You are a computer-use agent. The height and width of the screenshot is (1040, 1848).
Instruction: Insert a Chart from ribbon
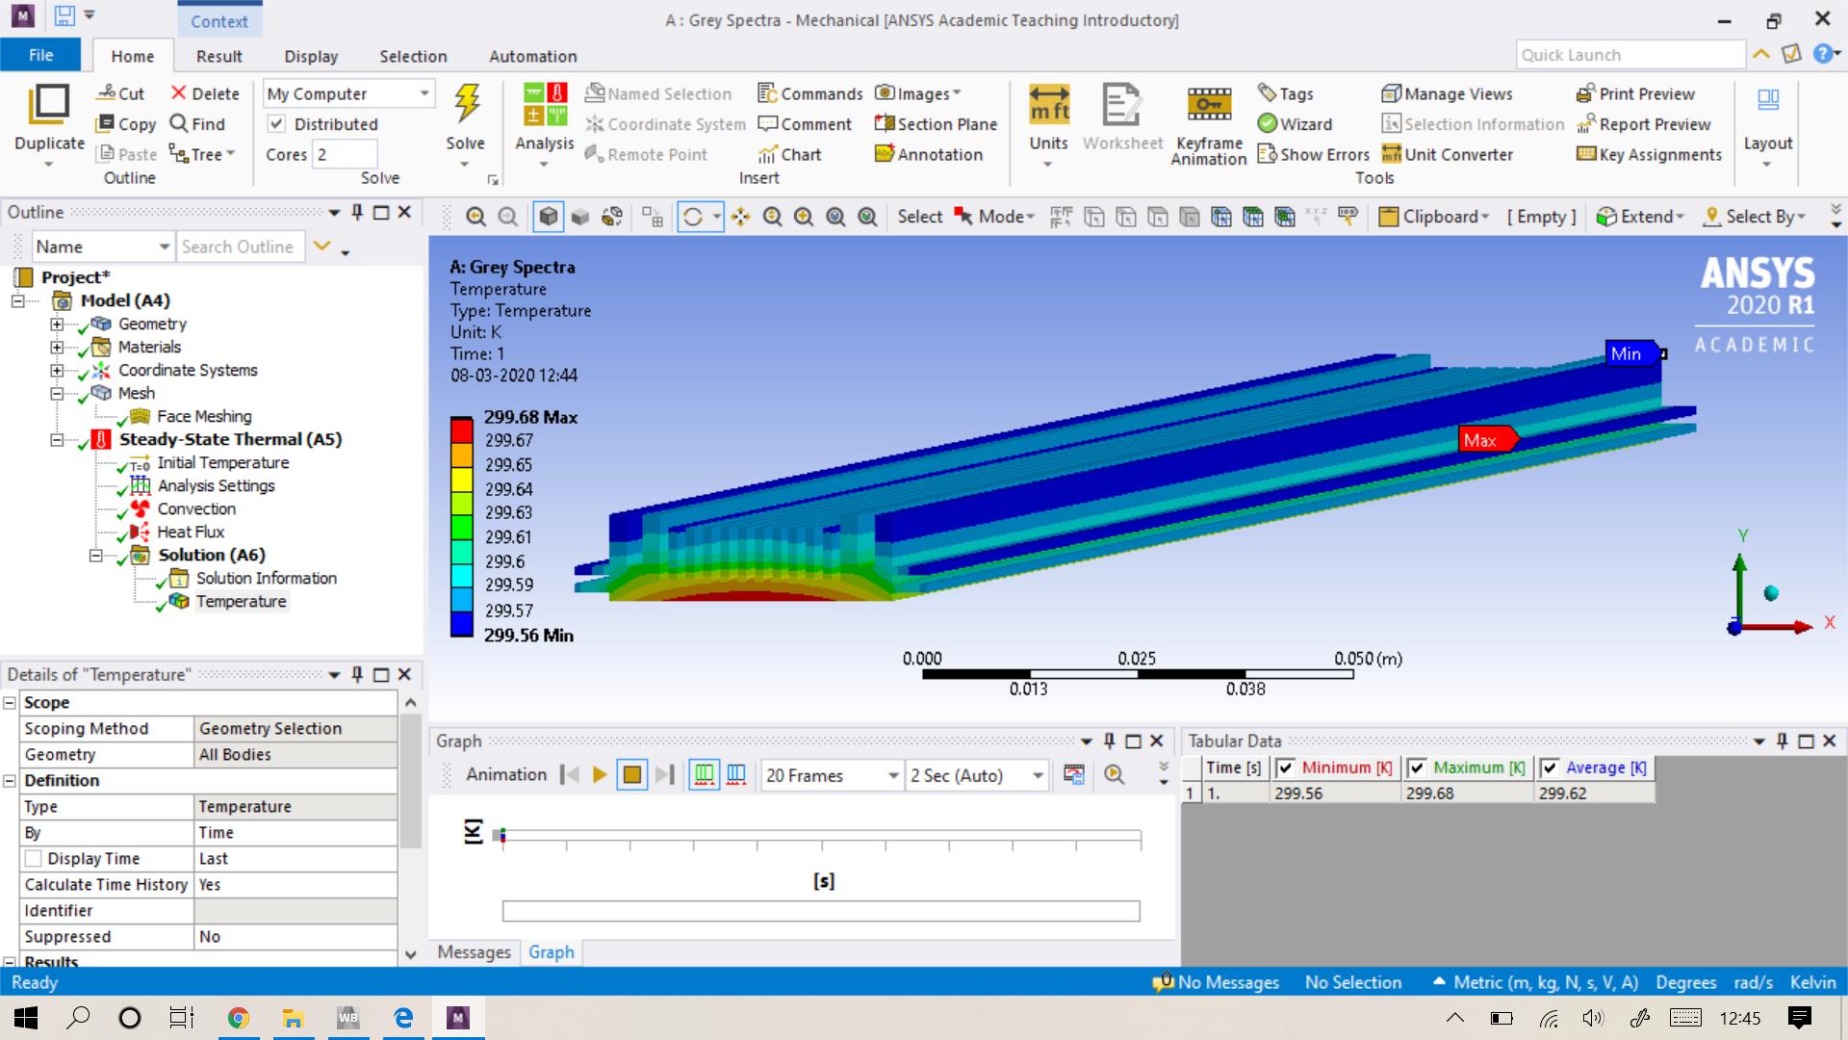pos(789,154)
